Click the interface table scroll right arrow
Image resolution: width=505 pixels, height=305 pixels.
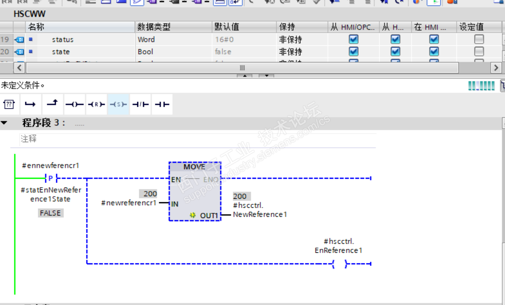[x=496, y=68]
